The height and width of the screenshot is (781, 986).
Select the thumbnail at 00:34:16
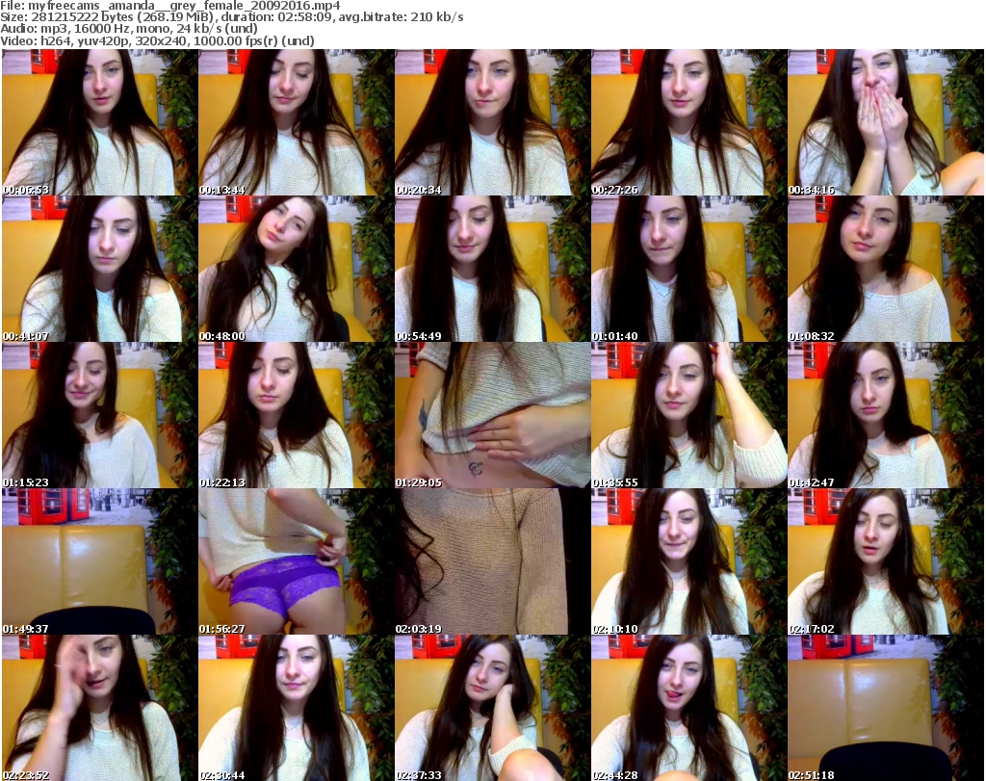886,122
